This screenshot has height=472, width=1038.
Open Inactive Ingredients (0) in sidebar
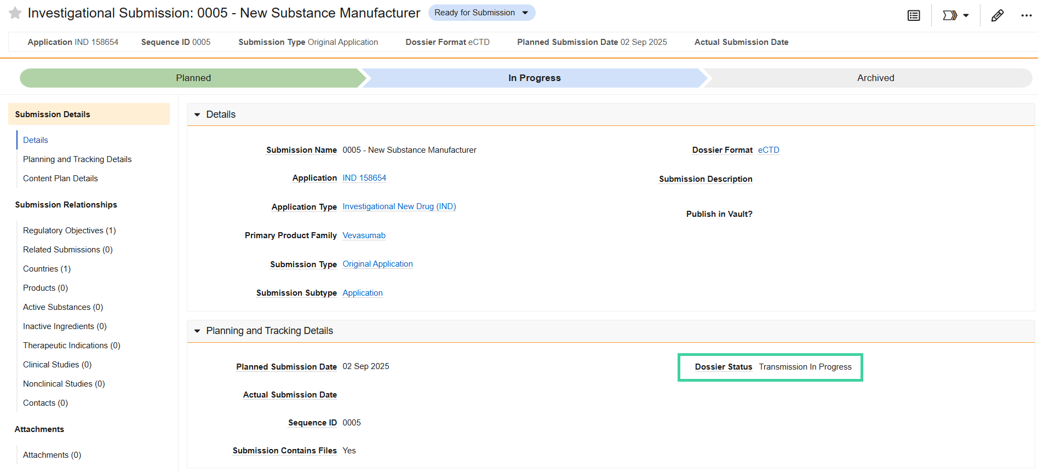tap(65, 326)
